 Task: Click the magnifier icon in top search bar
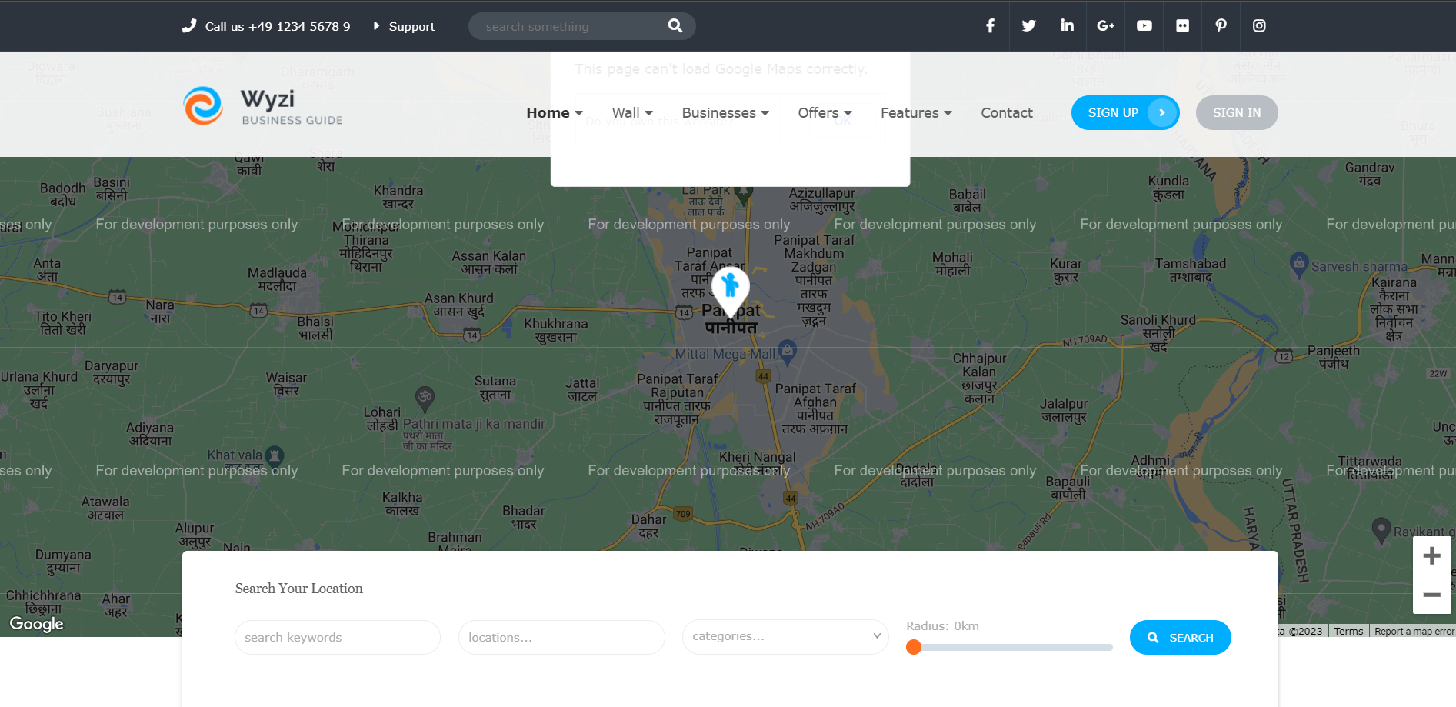pos(675,26)
